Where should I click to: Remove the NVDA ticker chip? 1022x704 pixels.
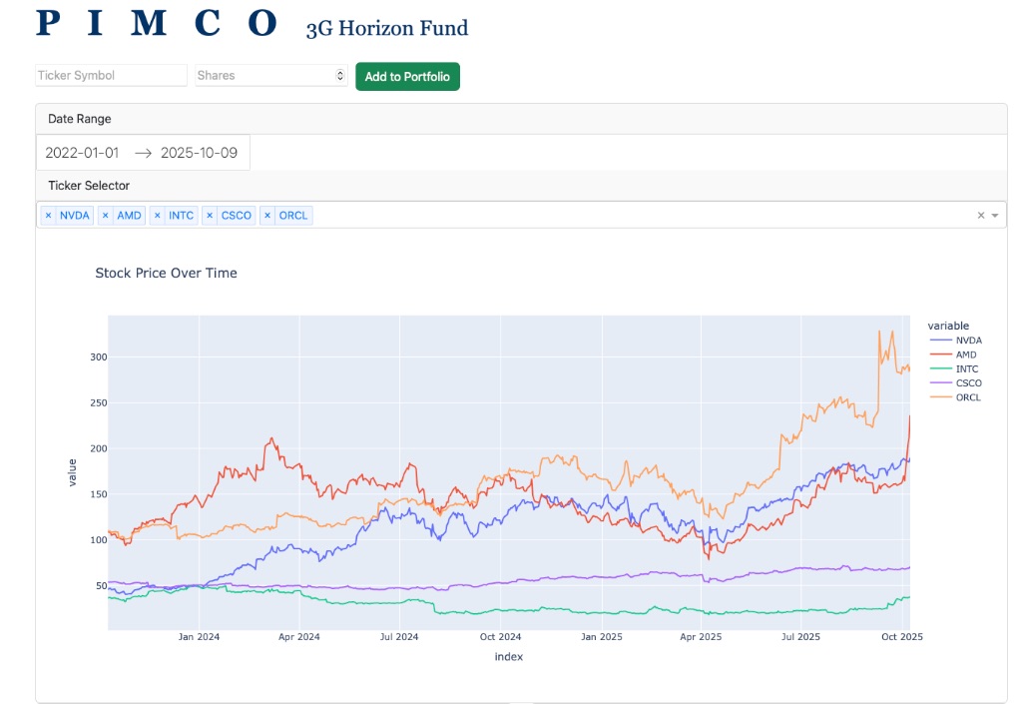coord(48,215)
